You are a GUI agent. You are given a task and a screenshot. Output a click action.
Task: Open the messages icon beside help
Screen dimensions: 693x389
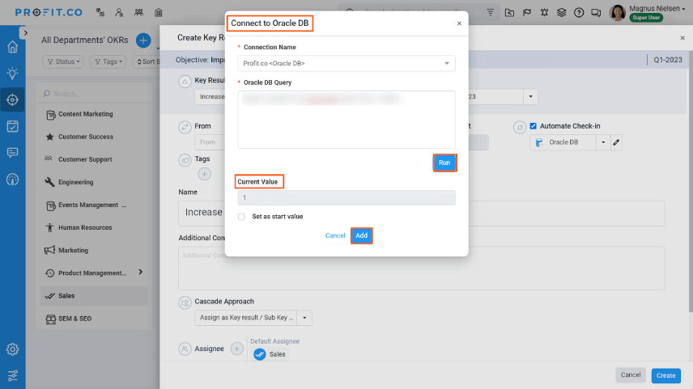pos(596,12)
